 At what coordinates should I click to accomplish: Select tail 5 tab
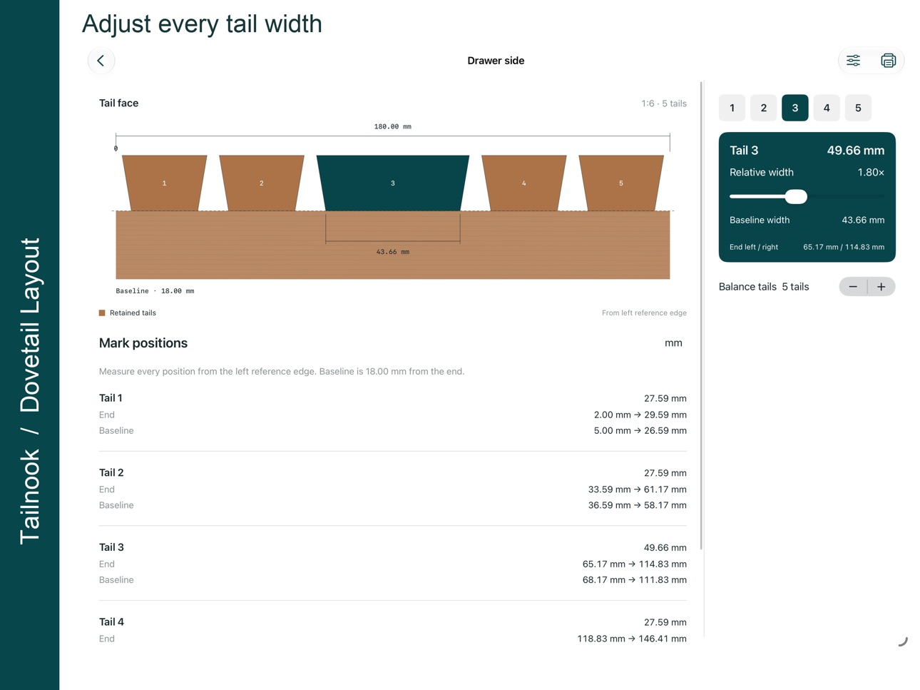point(858,108)
